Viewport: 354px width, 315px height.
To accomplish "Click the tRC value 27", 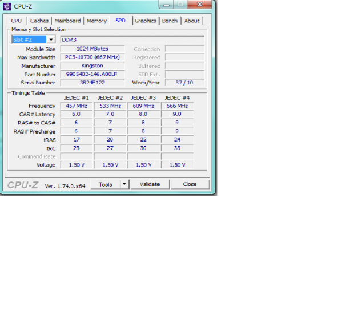I will pos(110,148).
